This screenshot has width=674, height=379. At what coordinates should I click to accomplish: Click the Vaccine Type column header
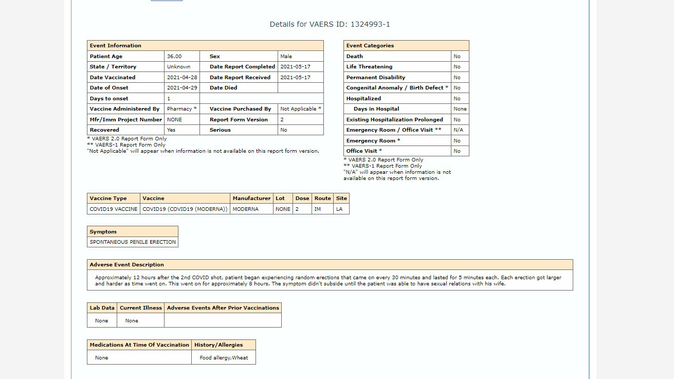(114, 198)
